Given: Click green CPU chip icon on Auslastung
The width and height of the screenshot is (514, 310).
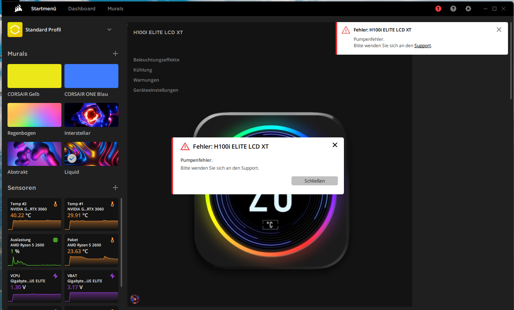Looking at the screenshot, I should pos(55,240).
